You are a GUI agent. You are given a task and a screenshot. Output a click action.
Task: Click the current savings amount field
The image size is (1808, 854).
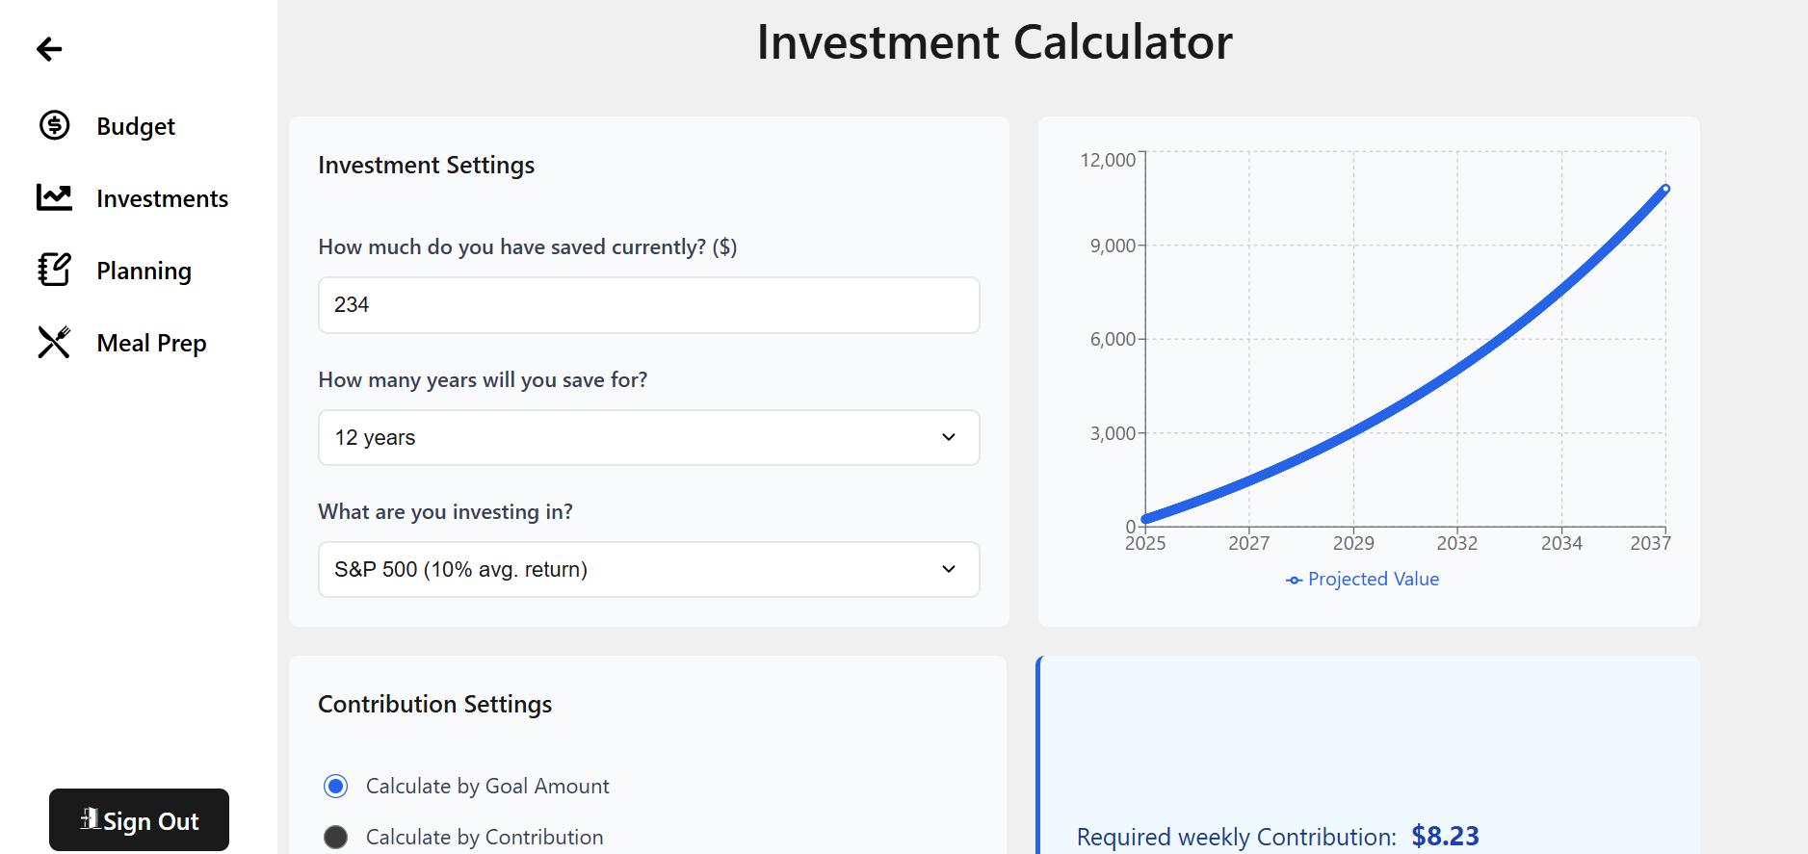pyautogui.click(x=648, y=305)
